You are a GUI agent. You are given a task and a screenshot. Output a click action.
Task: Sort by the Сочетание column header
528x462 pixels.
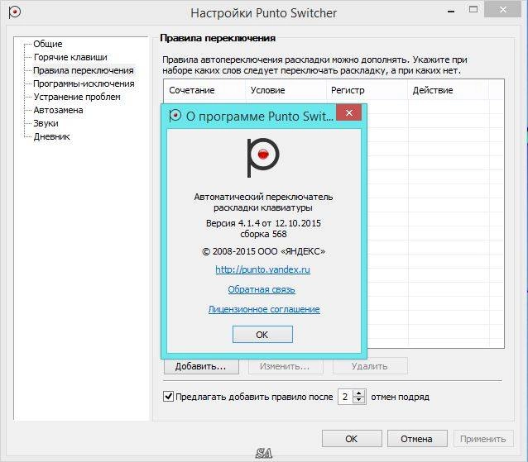click(204, 90)
